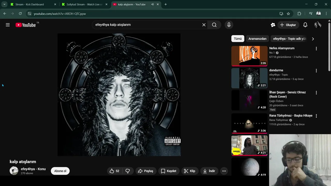Click the video player album art
331x186 pixels.
(x=119, y=95)
